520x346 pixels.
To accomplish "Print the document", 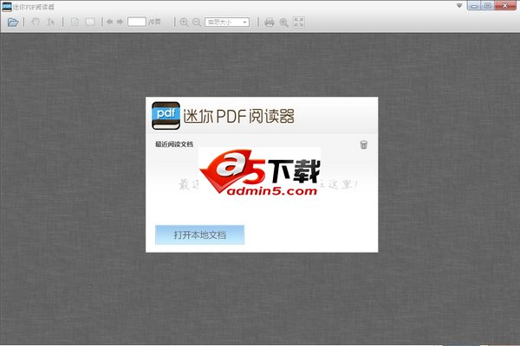I will 270,22.
